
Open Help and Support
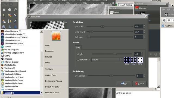tap(52, 93)
